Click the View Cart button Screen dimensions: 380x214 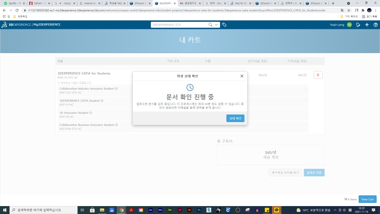[x=367, y=199]
